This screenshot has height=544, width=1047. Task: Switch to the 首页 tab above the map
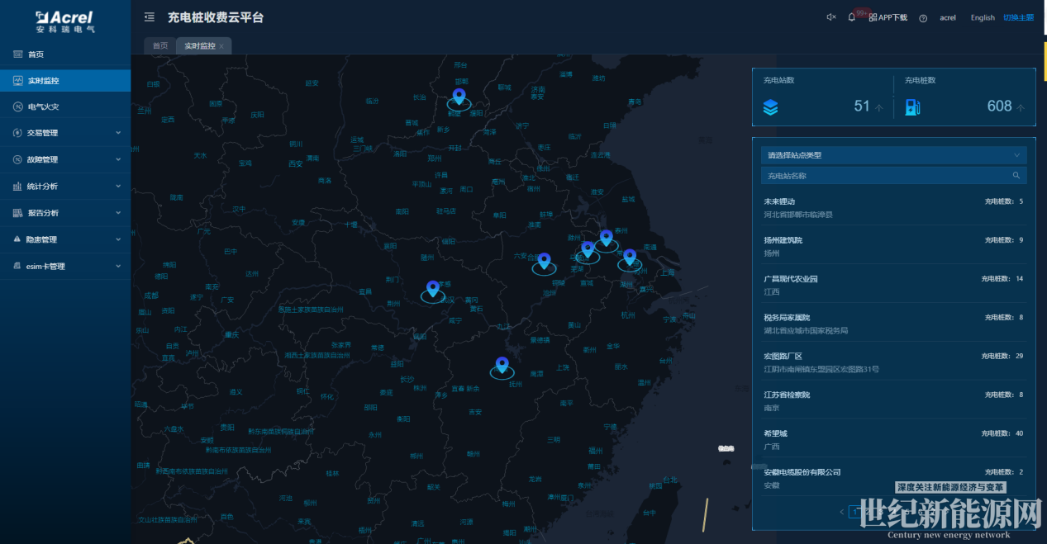pos(159,46)
